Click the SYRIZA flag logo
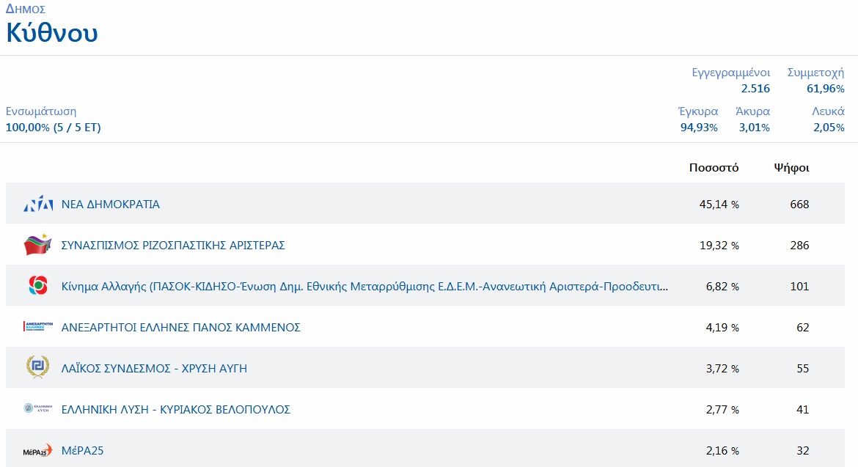 [38, 246]
